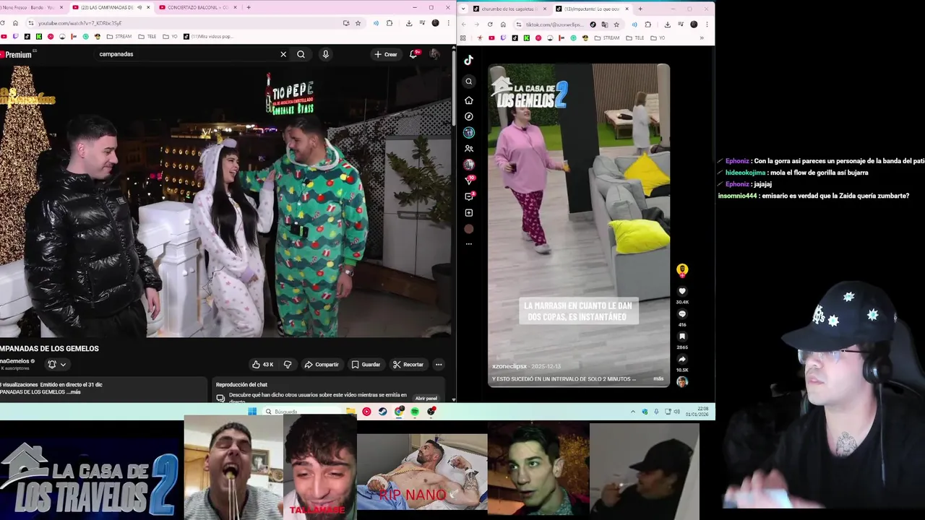Viewport: 925px width, 520px height.
Task: Open downloads in the YouTube browser window
Action: tap(409, 23)
